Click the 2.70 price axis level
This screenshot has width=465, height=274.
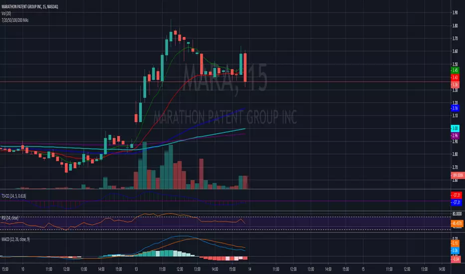pos(455,167)
